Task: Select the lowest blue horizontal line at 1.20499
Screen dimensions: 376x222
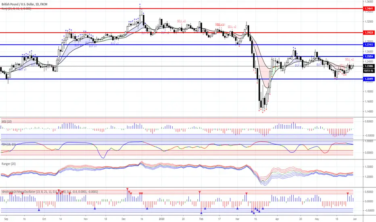Action: 181,79
